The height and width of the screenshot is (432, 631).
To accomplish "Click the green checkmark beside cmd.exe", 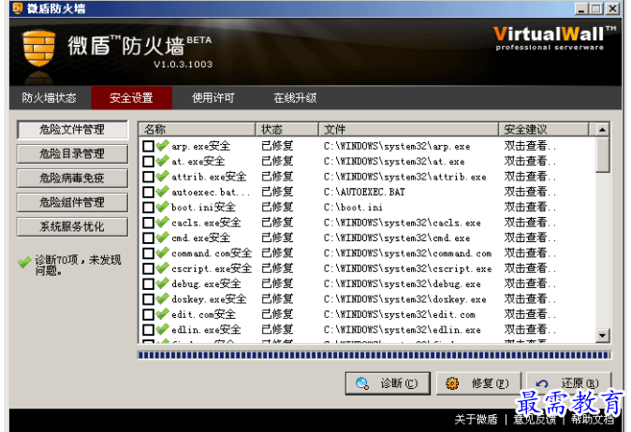I will pyautogui.click(x=162, y=238).
